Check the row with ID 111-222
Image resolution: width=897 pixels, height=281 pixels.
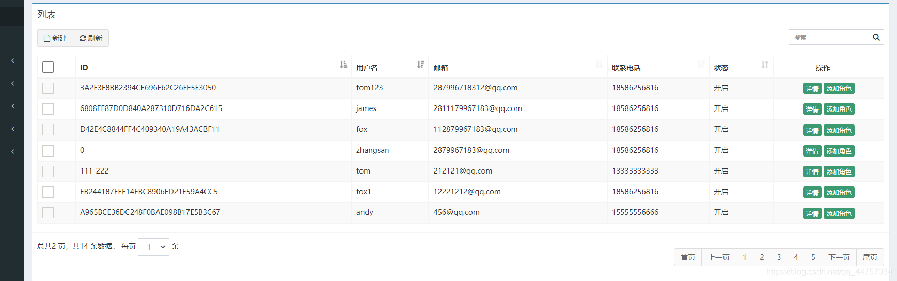click(x=48, y=171)
